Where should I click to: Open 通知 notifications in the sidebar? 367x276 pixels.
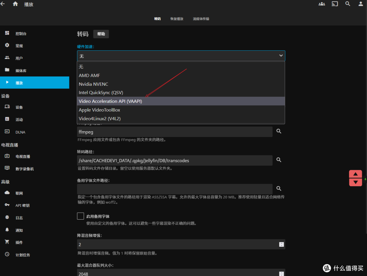(x=35, y=230)
